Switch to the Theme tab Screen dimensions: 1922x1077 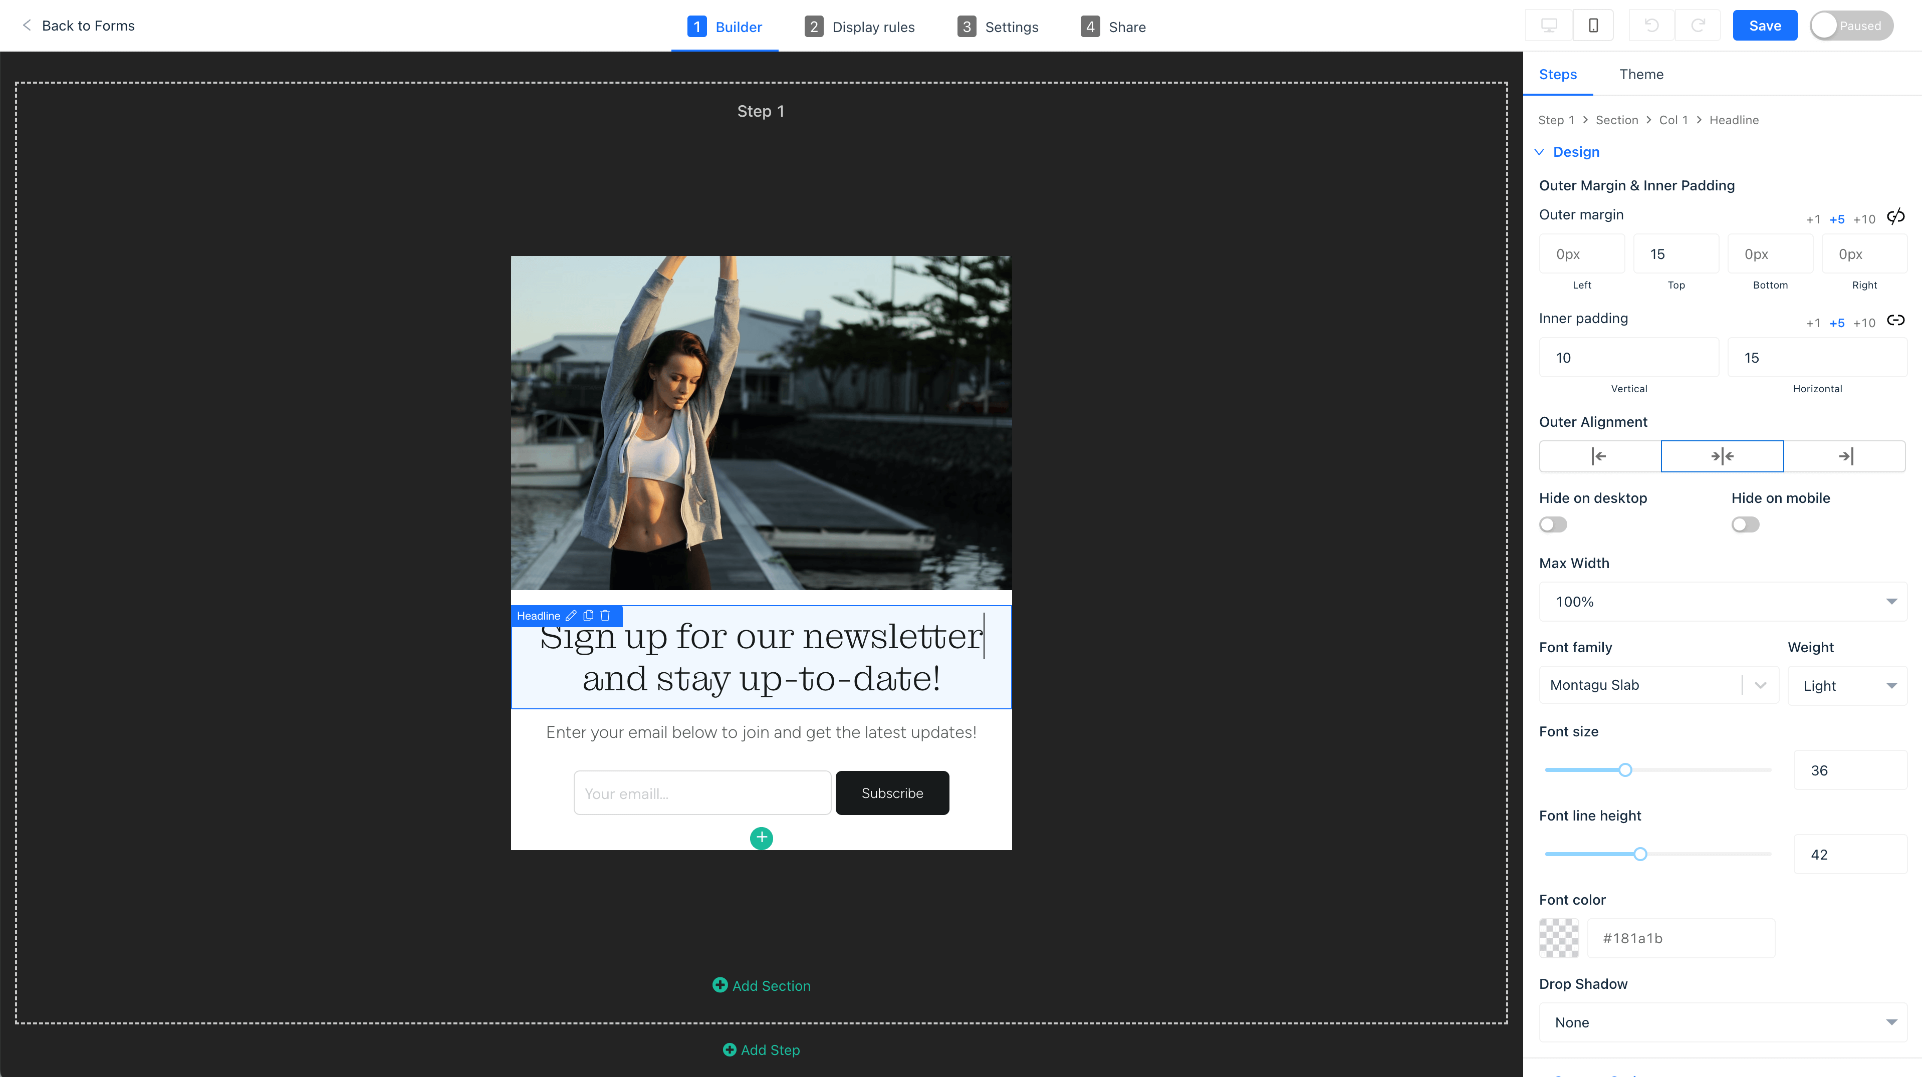pos(1641,74)
